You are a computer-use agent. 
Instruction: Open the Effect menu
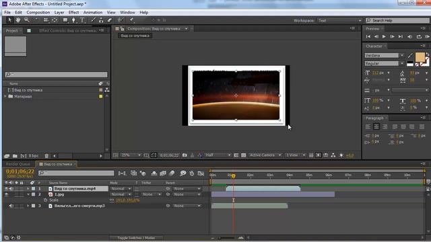[73, 12]
